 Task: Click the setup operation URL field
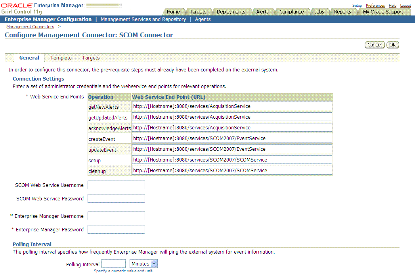[232, 160]
